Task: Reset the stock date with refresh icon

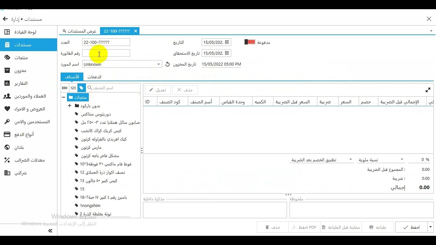Action: (167, 64)
